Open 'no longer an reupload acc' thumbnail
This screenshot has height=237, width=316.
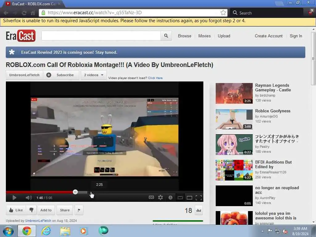[234, 196]
